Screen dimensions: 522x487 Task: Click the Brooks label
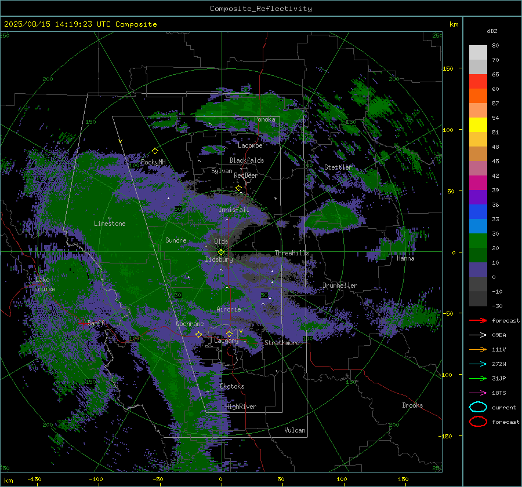coord(412,405)
